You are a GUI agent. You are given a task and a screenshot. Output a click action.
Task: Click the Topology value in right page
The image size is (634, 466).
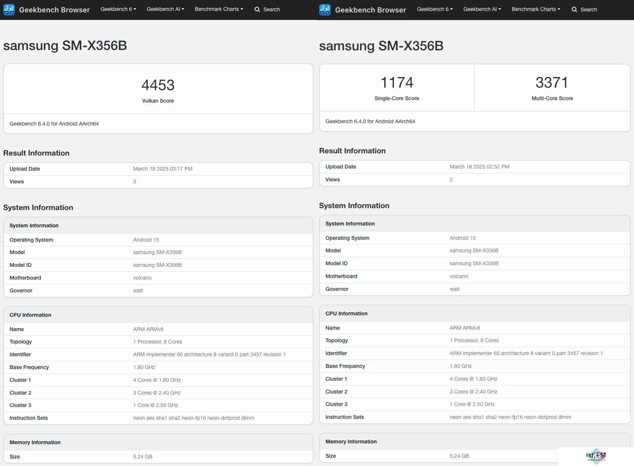pos(474,340)
